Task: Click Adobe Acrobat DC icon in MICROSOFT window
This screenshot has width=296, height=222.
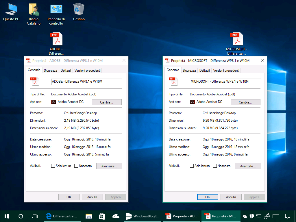Action: coord(192,102)
